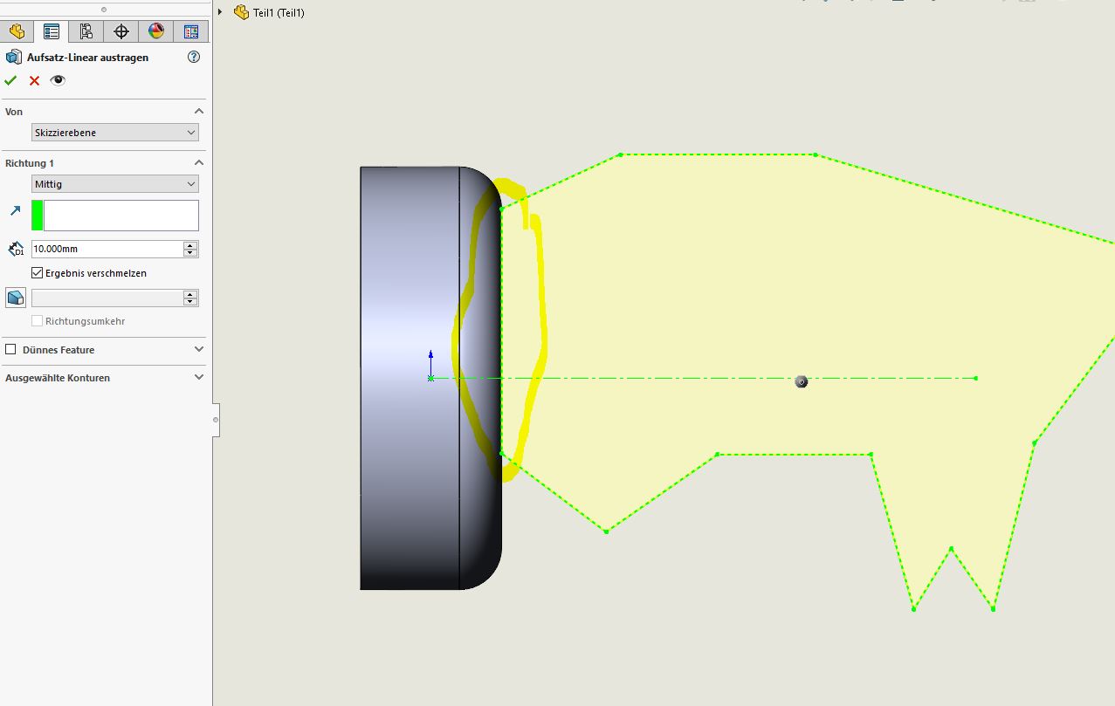The height and width of the screenshot is (706, 1115).
Task: Select Teil1 (Teil1) in flyout tree
Action: (x=279, y=13)
